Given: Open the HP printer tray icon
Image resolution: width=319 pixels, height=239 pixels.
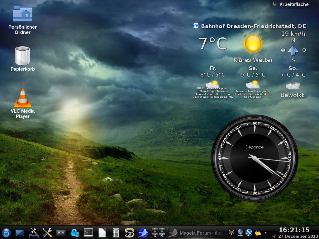Looking at the screenshot, I should [249, 232].
